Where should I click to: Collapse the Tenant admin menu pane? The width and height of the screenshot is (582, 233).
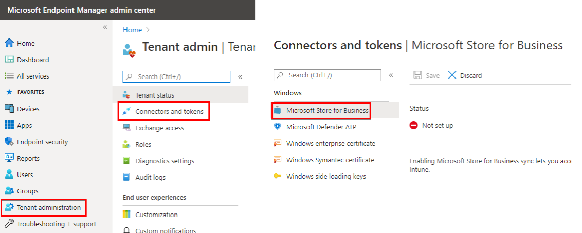point(240,77)
